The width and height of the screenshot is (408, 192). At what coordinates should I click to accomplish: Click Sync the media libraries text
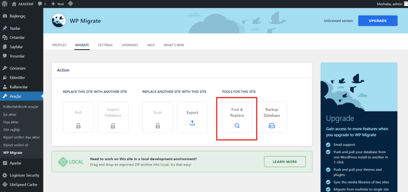click(361, 182)
